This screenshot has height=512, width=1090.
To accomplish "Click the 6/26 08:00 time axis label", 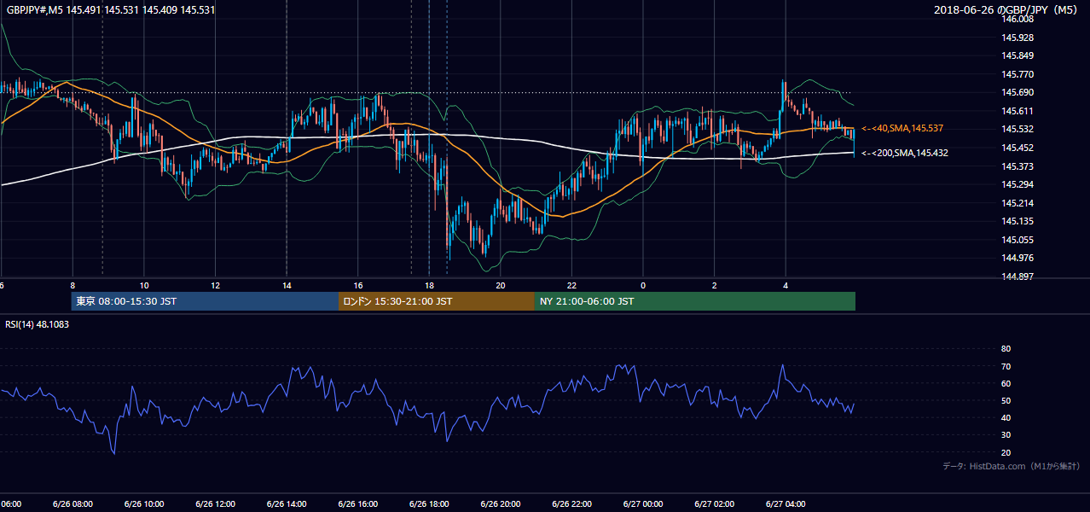I will (x=73, y=504).
